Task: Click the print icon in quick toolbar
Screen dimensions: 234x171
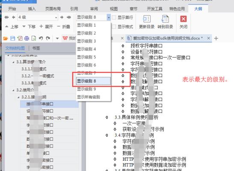Action: (x=27, y=38)
